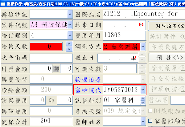Open the calendar picker for 結束日期
The width and height of the screenshot is (185, 127).
(x=142, y=24)
